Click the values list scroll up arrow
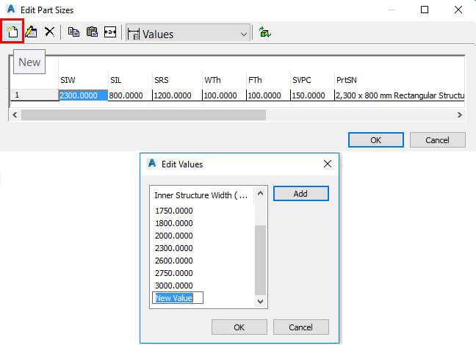 [x=261, y=193]
